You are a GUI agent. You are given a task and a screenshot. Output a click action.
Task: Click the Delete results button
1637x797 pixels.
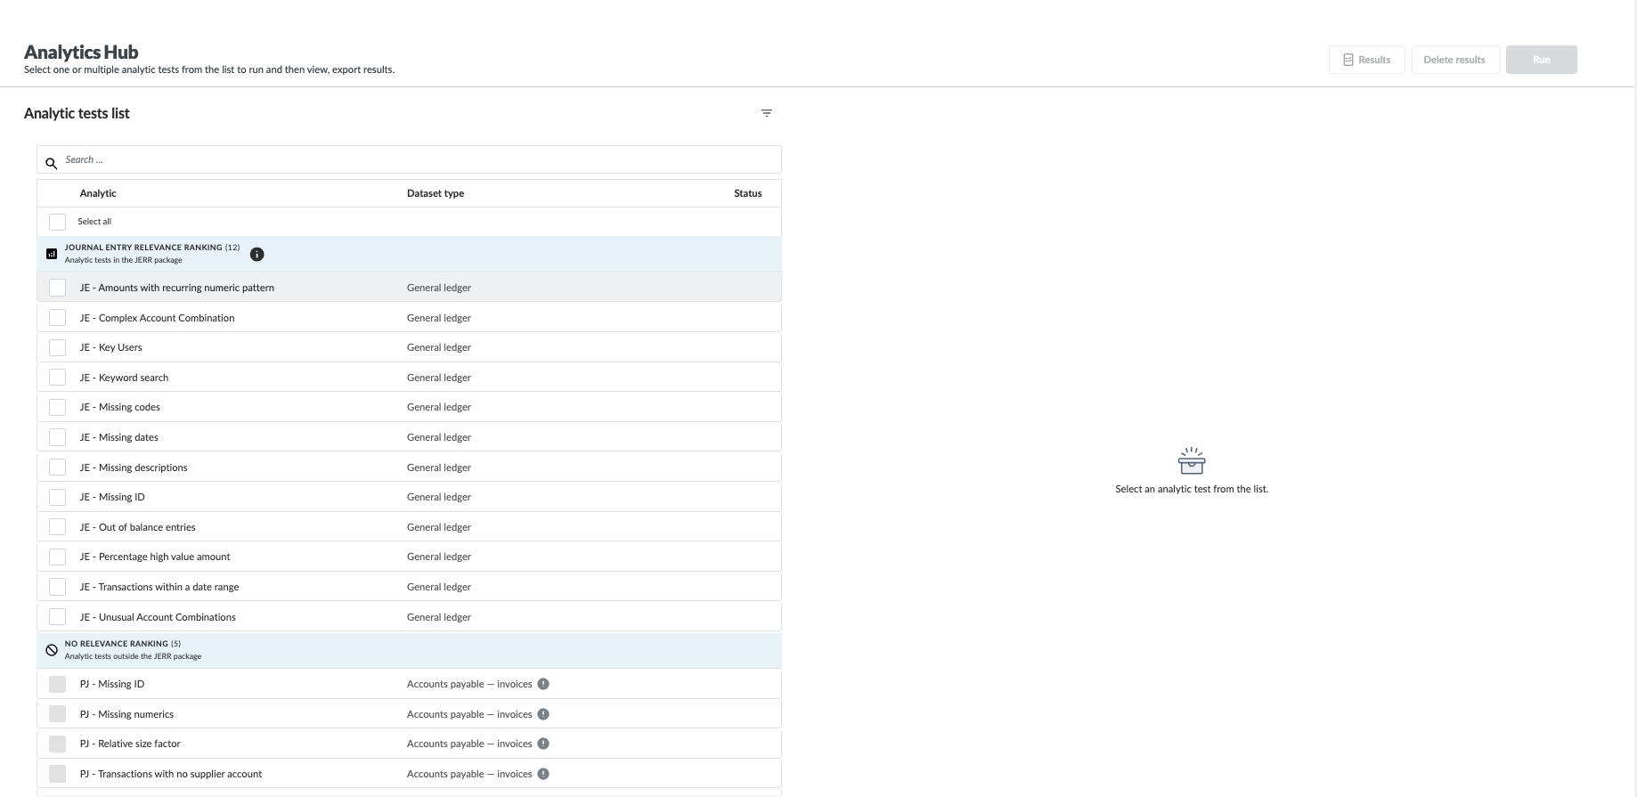pos(1455,60)
